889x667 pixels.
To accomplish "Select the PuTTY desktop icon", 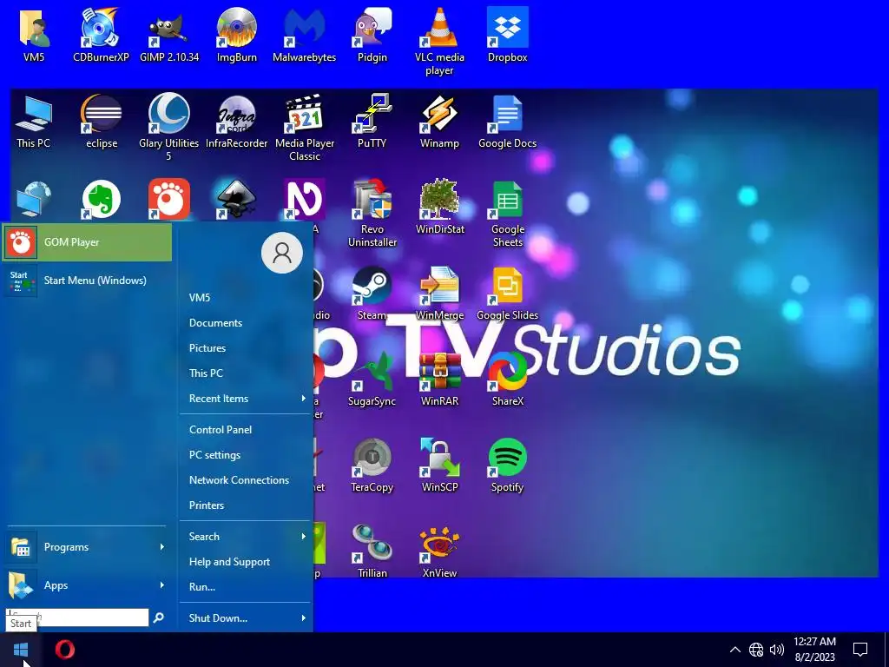I will [372, 121].
